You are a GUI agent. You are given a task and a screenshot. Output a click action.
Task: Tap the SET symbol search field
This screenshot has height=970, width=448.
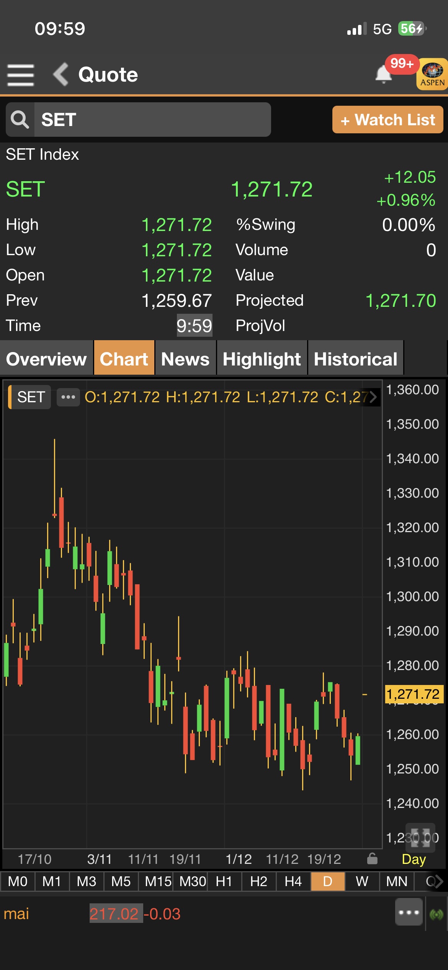(152, 120)
